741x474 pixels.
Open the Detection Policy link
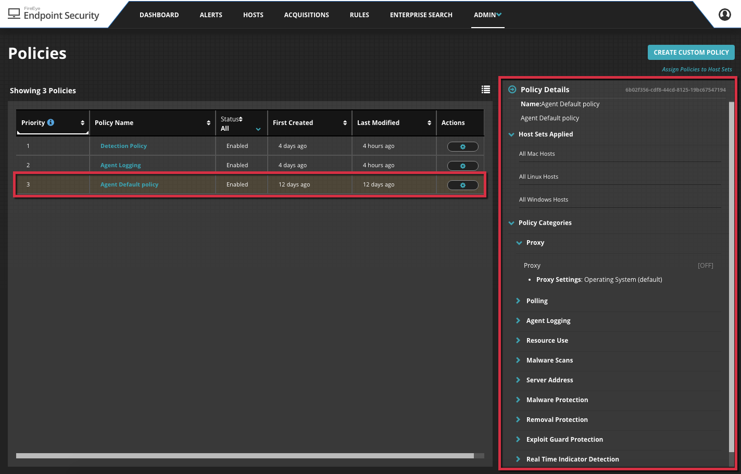[123, 146]
